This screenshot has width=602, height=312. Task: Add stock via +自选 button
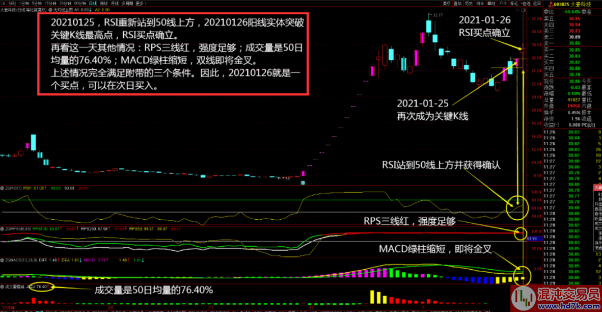coord(525,3)
